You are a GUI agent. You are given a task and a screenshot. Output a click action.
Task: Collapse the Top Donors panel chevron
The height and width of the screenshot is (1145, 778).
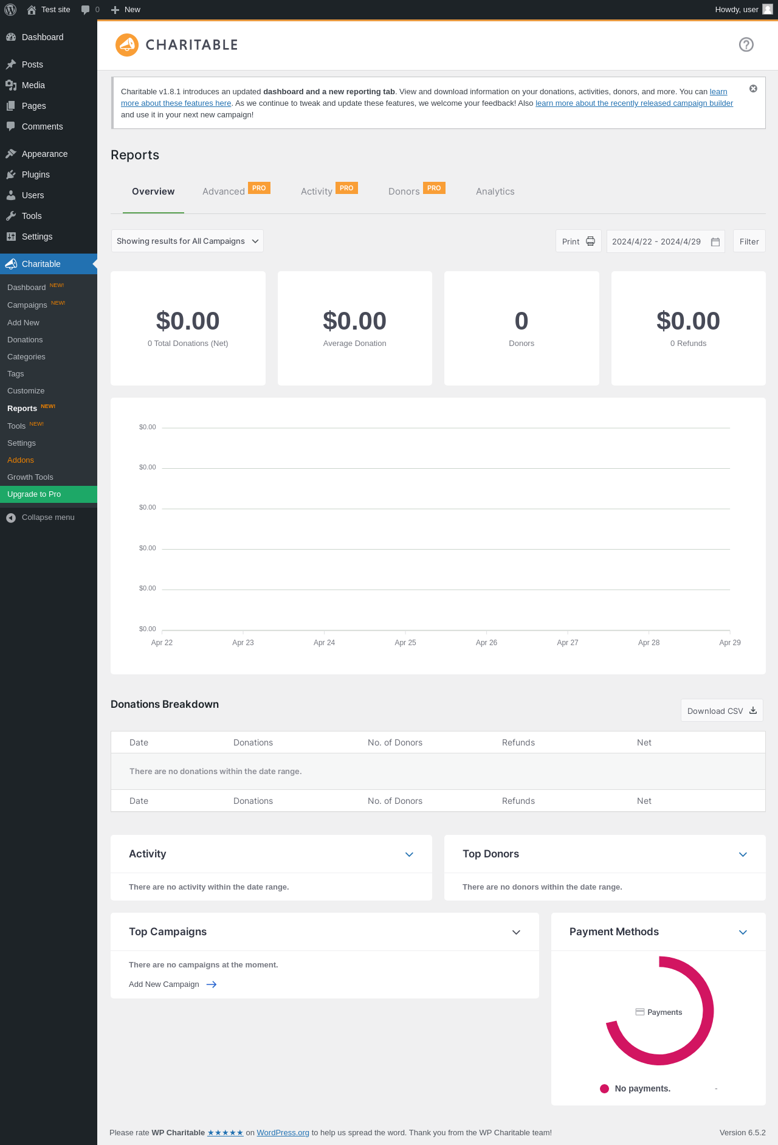(743, 854)
